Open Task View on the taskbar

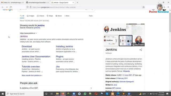click(x=52, y=94)
